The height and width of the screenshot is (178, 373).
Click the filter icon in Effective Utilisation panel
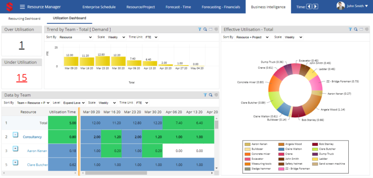tap(350, 29)
